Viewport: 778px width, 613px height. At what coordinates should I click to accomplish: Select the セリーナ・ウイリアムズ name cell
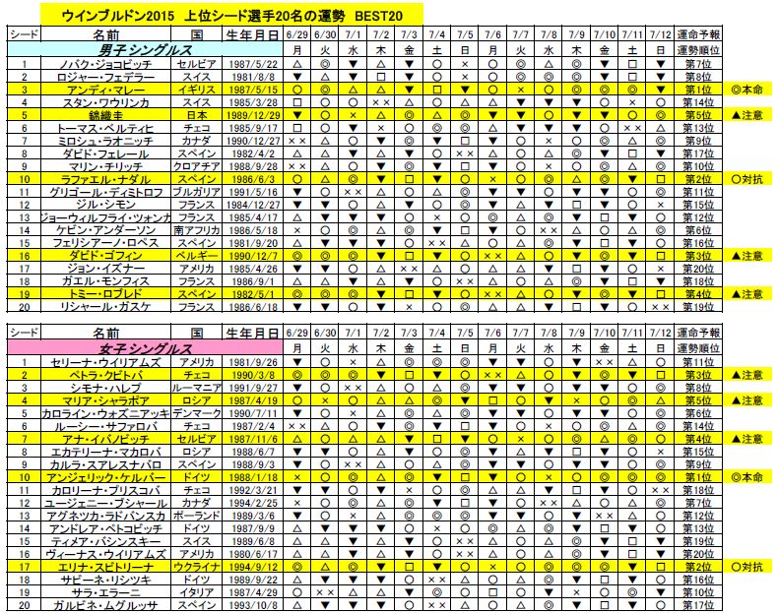pyautogui.click(x=106, y=362)
